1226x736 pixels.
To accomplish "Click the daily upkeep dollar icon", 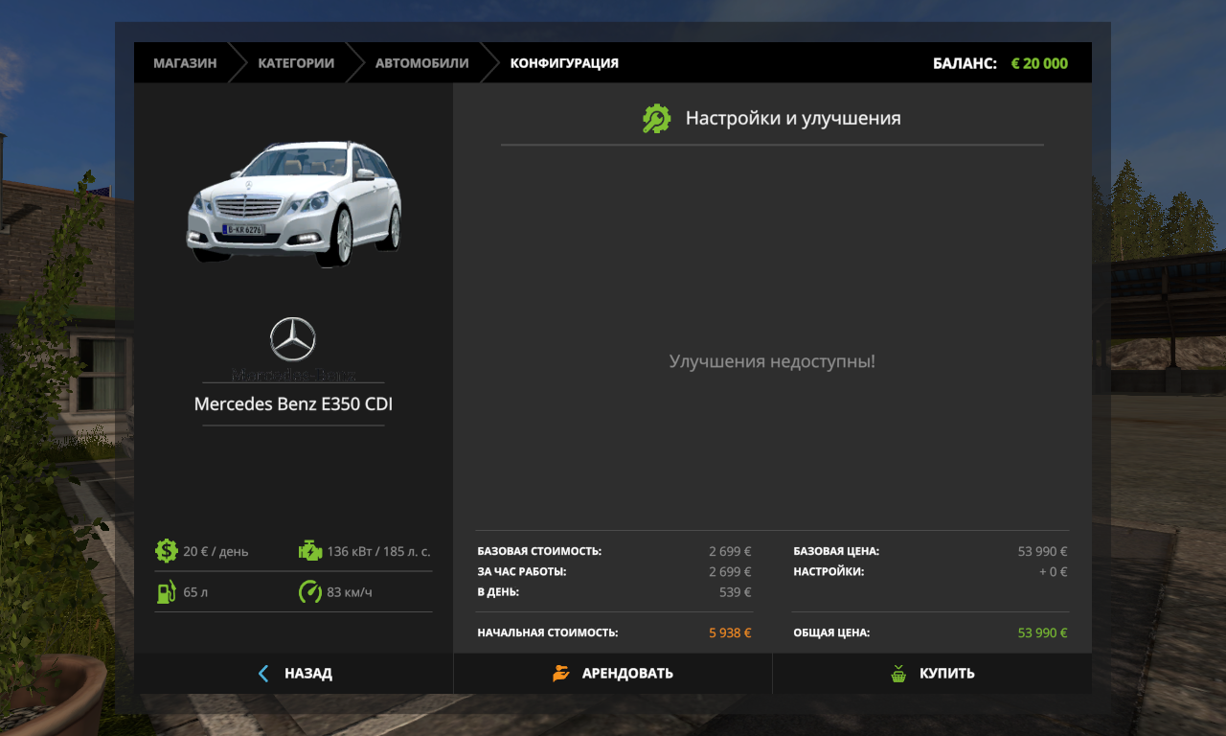I will [167, 551].
